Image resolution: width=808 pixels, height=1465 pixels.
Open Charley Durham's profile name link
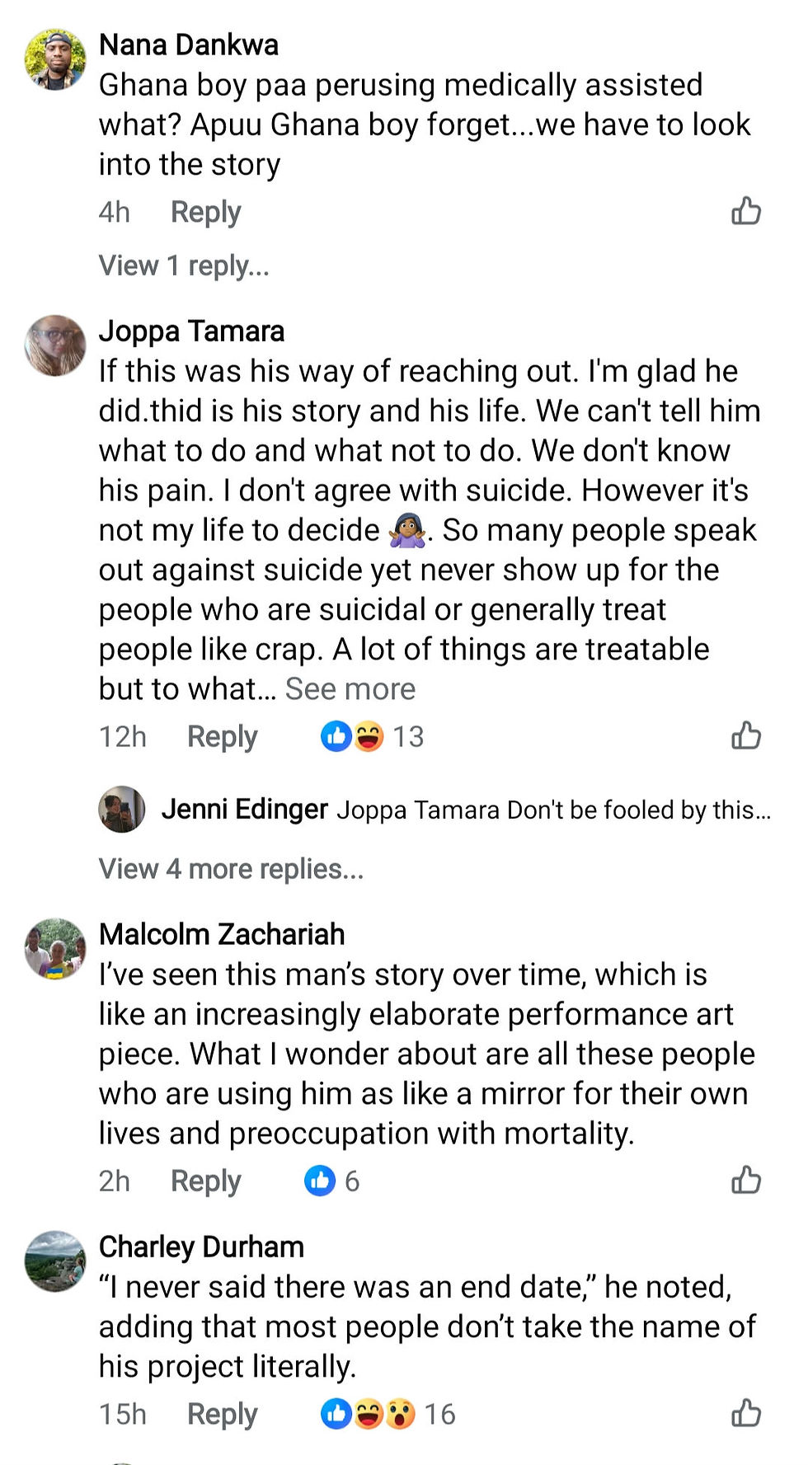[x=201, y=1247]
